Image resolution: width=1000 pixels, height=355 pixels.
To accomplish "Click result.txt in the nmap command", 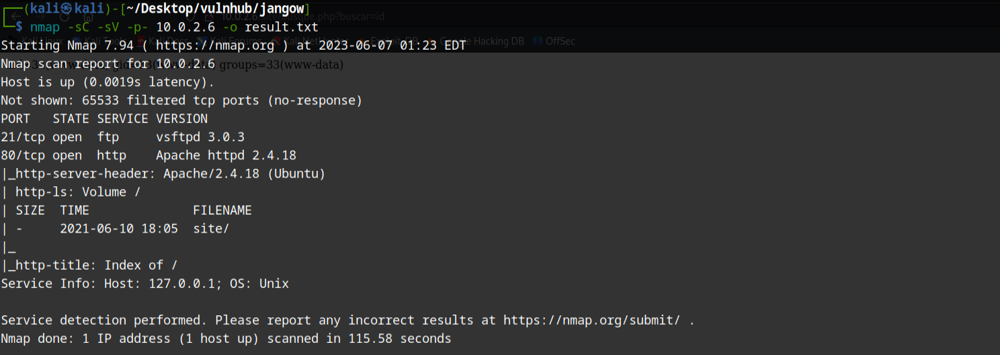I will [281, 28].
